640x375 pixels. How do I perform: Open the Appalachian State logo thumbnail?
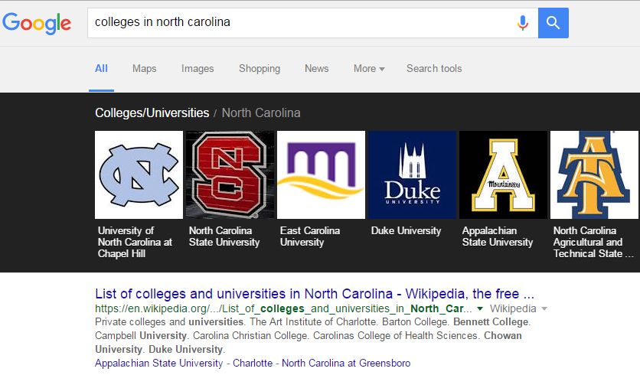(503, 174)
